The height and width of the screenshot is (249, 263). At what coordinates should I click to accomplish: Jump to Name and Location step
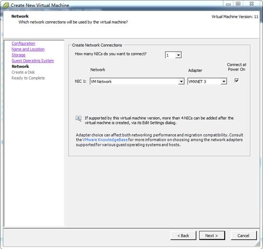[x=28, y=49]
